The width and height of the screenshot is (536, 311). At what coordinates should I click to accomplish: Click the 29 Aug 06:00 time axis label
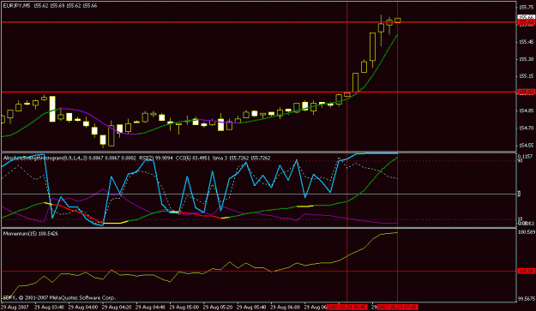tap(285, 308)
